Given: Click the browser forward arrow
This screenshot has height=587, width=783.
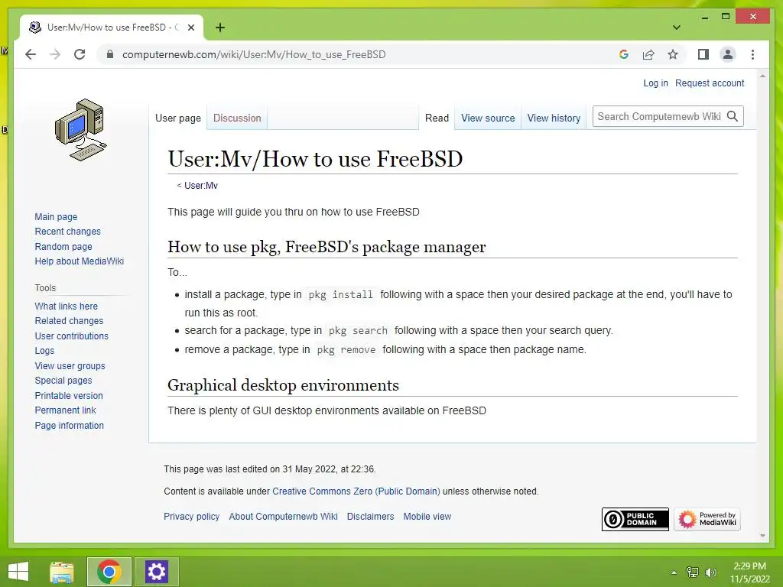Looking at the screenshot, I should tap(55, 54).
